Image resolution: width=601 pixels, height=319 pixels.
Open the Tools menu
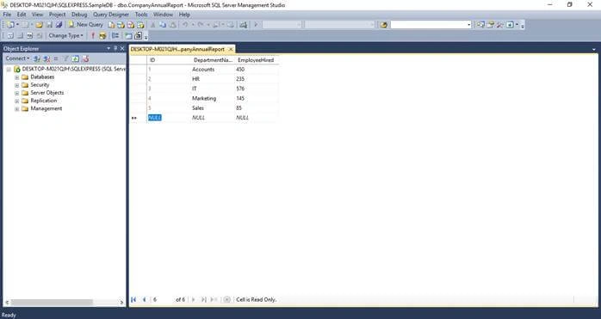click(141, 14)
